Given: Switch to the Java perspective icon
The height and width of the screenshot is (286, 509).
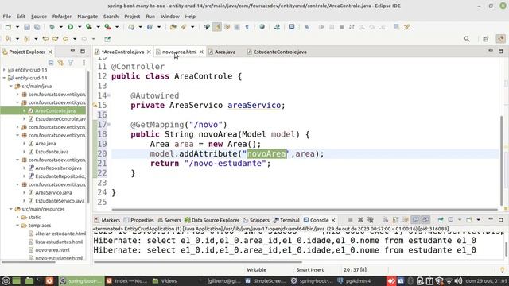Looking at the screenshot, I should pyautogui.click(x=500, y=39).
